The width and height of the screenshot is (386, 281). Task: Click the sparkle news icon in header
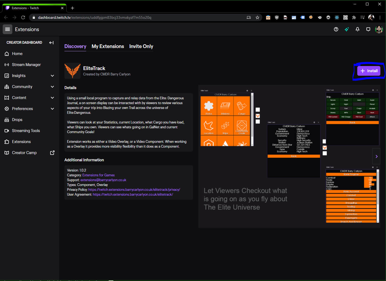click(347, 29)
